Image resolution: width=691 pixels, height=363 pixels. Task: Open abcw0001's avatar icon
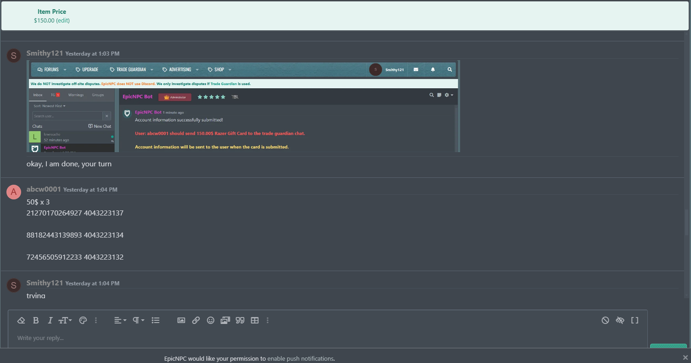13,192
